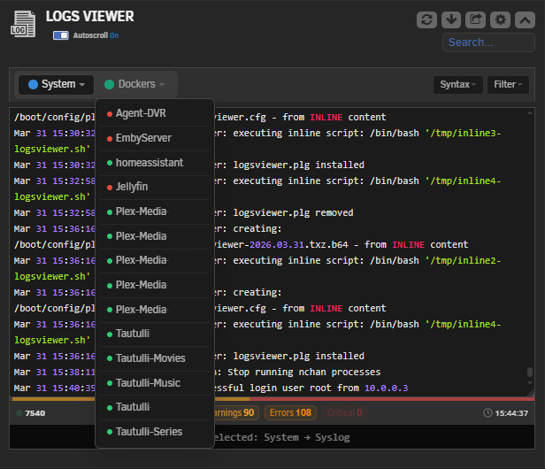This screenshot has height=469, width=545.
Task: Click the resize grip at log pane corner
Action: [531, 393]
